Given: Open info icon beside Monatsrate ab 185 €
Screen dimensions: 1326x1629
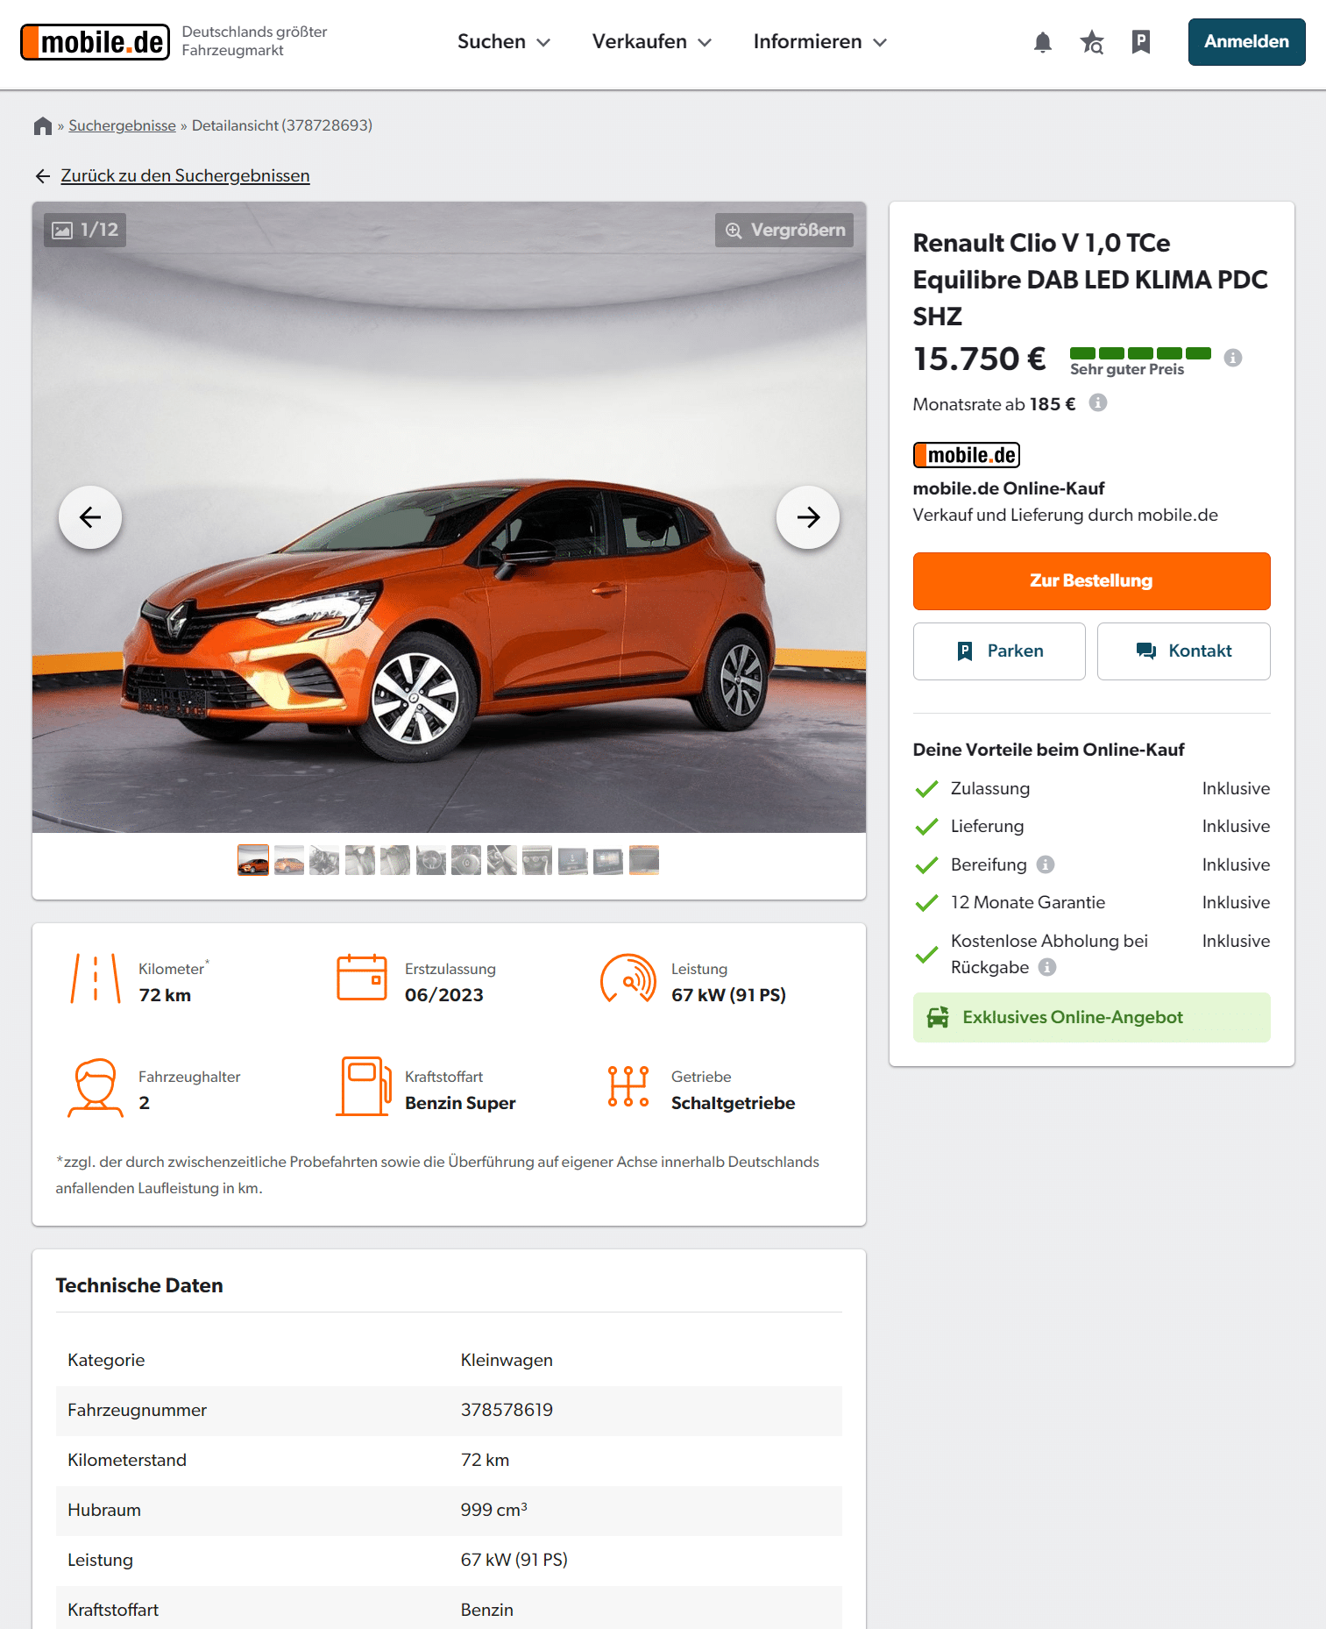Looking at the screenshot, I should pyautogui.click(x=1098, y=402).
